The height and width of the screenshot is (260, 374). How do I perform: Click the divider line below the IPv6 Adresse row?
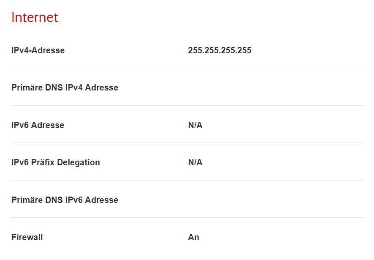coord(187,142)
